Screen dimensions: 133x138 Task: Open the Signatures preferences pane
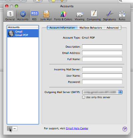coord(110,16)
